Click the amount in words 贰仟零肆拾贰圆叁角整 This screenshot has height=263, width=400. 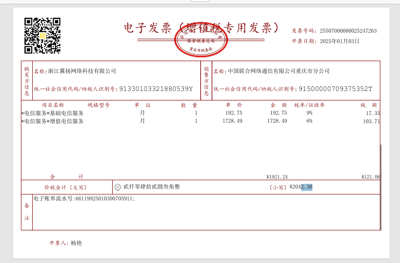point(151,187)
